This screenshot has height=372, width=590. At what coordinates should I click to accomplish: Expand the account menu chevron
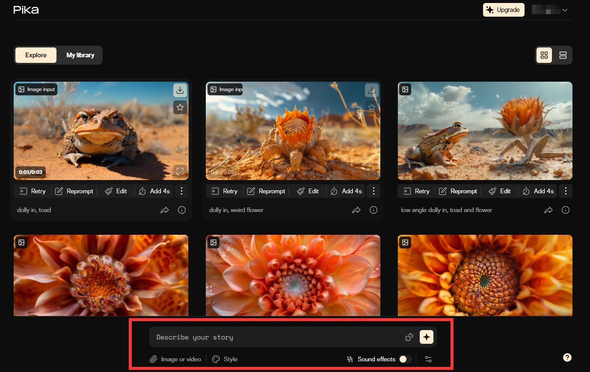coord(565,10)
